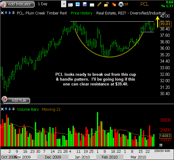
Task: Click the orange arrow pointer icon
Action: click(114, 4)
